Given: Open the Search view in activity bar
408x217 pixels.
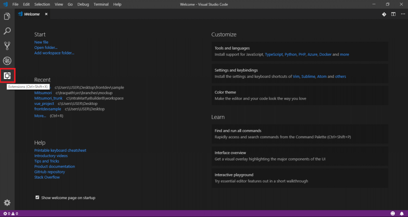Looking at the screenshot, I should 7,31.
